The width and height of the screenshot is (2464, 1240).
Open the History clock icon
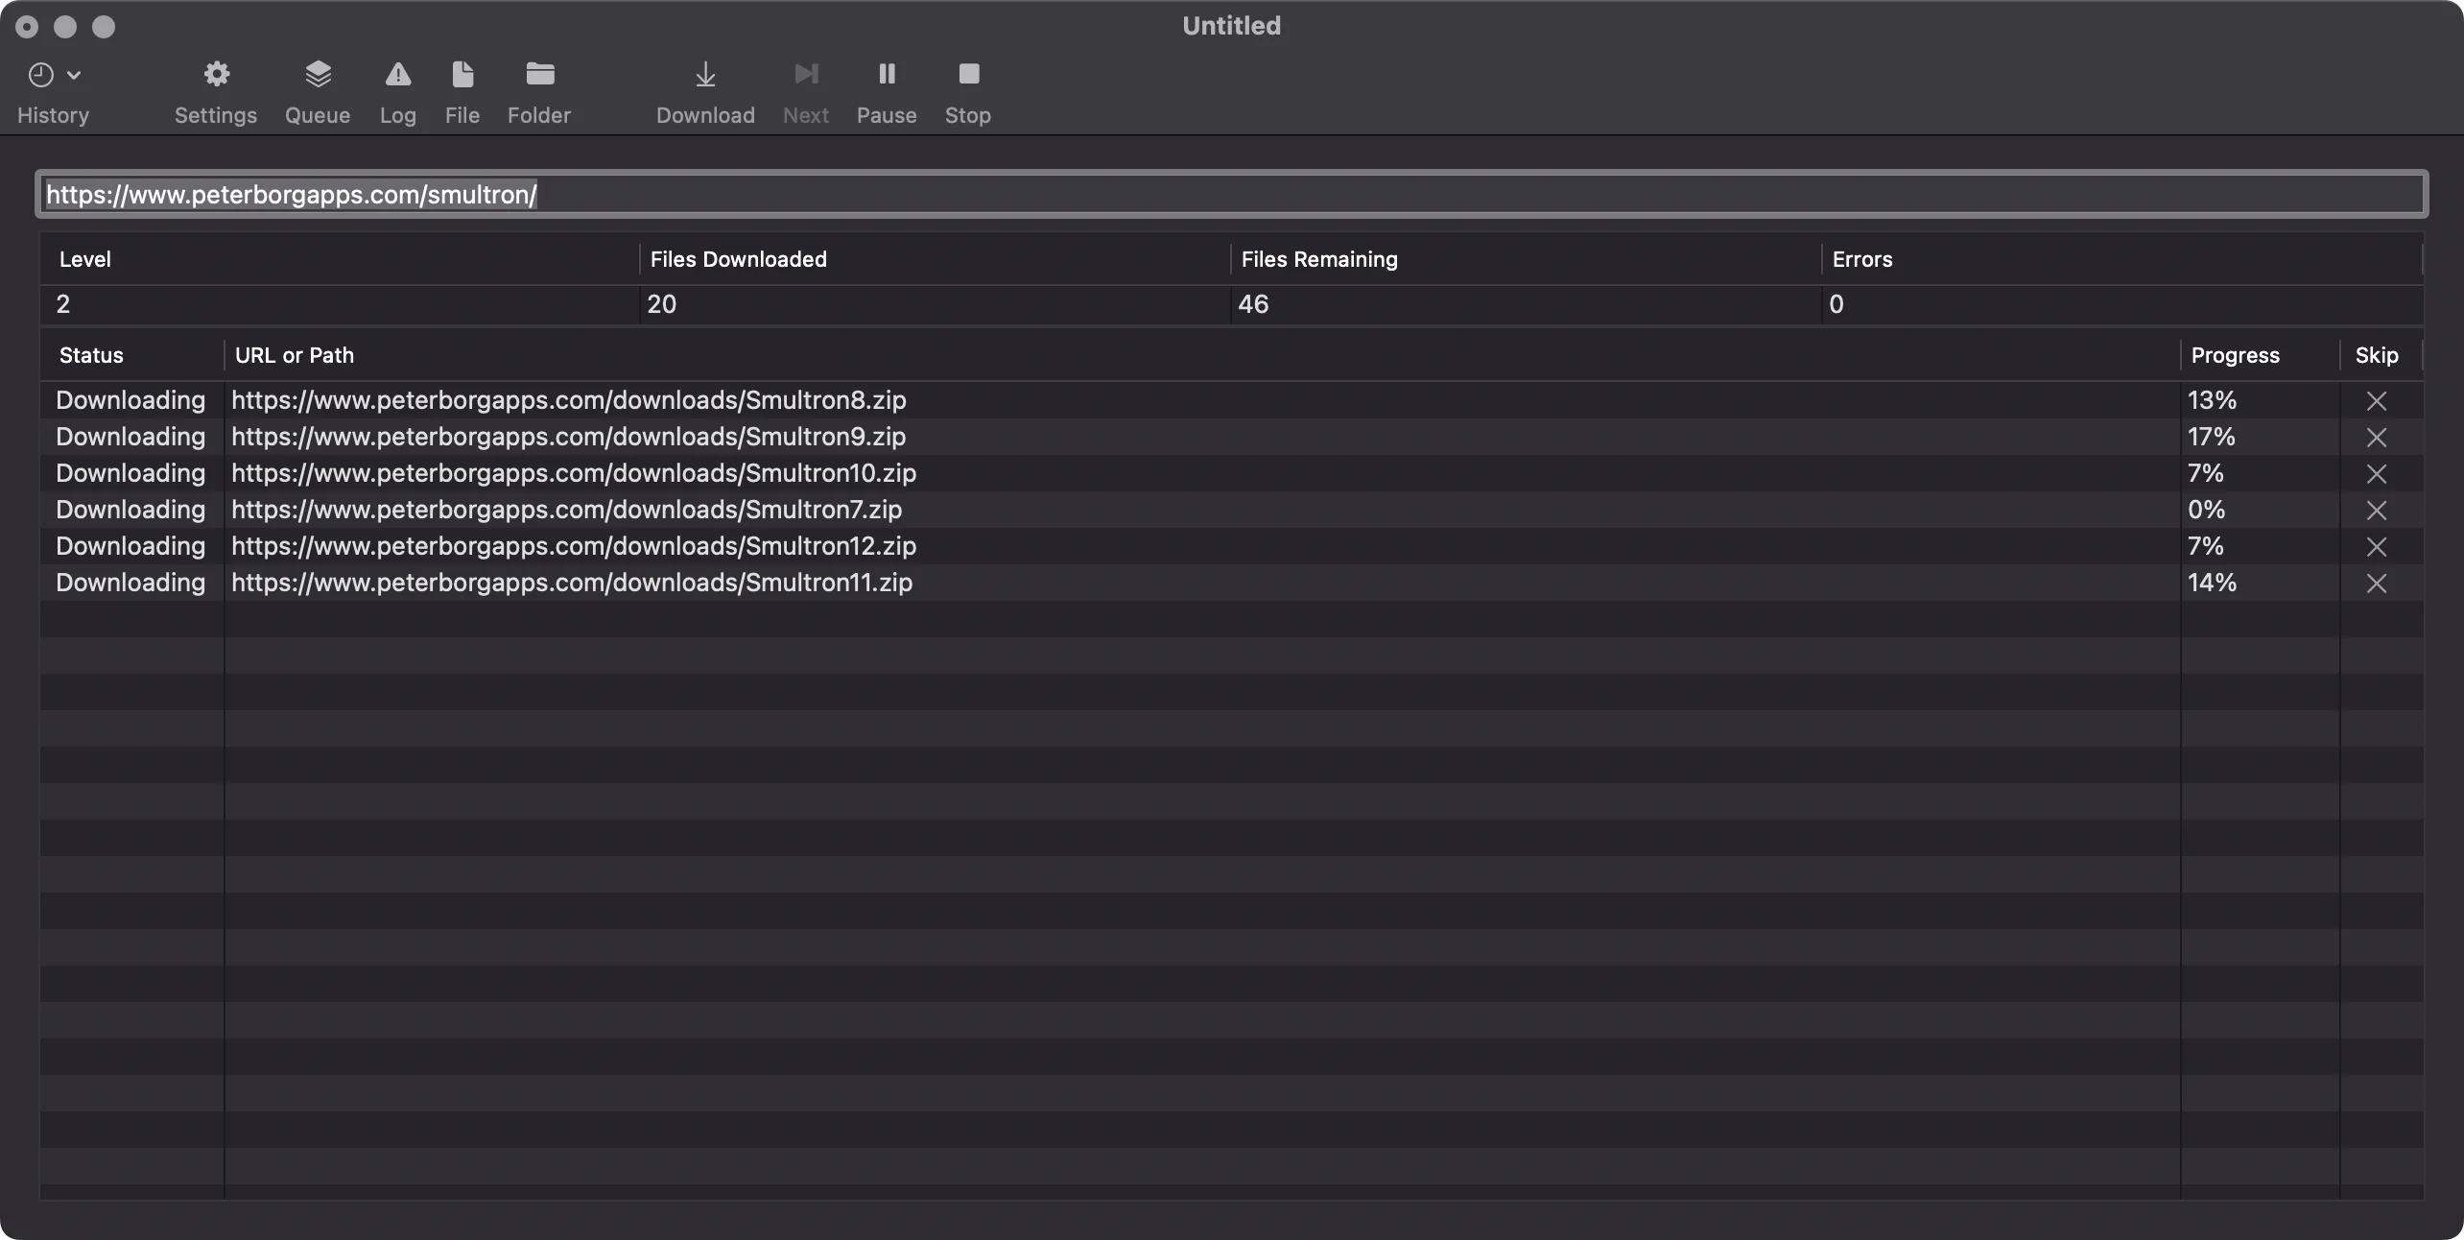coord(40,74)
